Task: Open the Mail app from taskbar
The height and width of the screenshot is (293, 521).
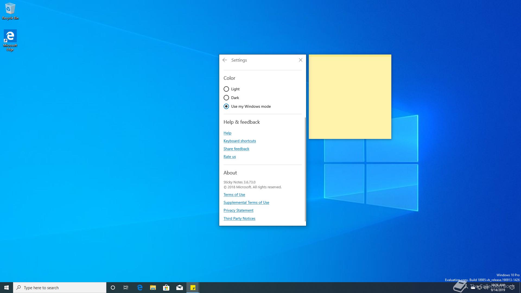Action: (x=179, y=288)
